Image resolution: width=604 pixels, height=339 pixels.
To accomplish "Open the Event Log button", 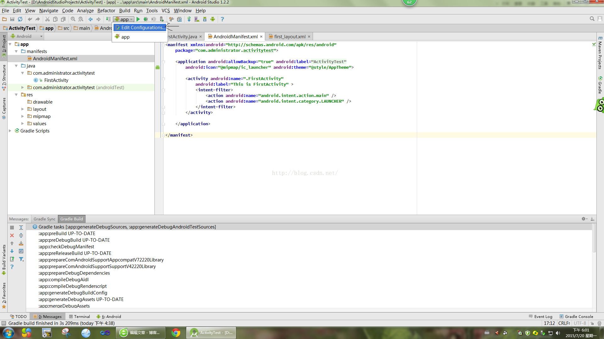I will (540, 316).
